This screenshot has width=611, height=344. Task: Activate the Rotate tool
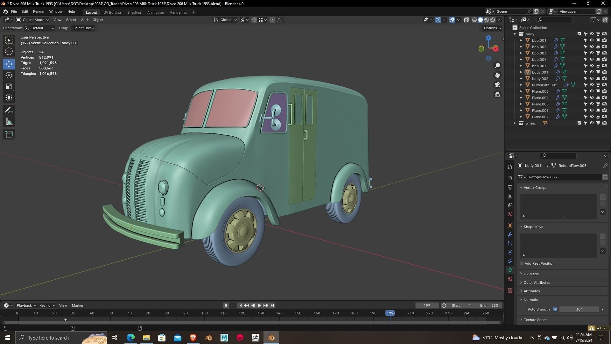tap(9, 75)
